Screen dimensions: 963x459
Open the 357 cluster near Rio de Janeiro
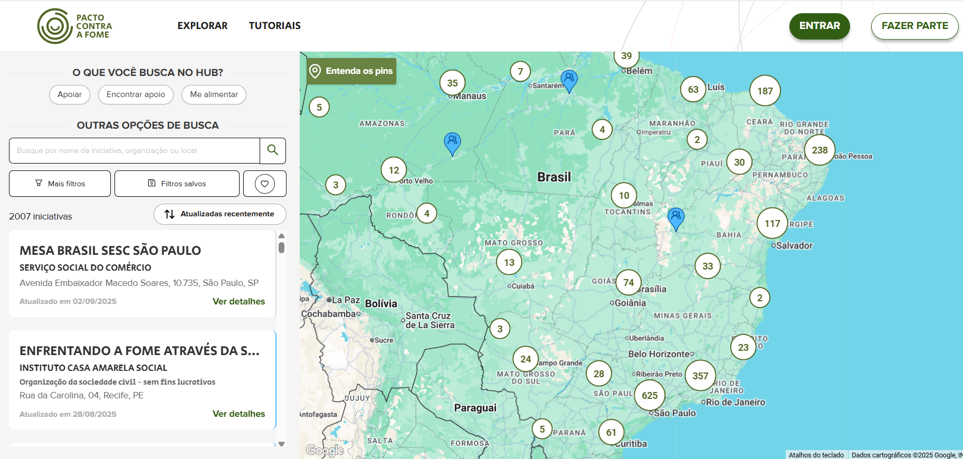(700, 376)
